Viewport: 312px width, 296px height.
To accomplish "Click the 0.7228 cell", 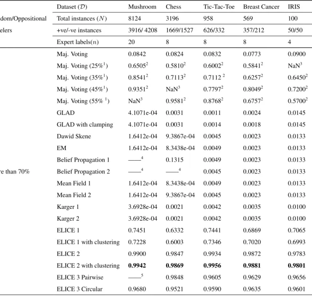I will click(137, 242).
